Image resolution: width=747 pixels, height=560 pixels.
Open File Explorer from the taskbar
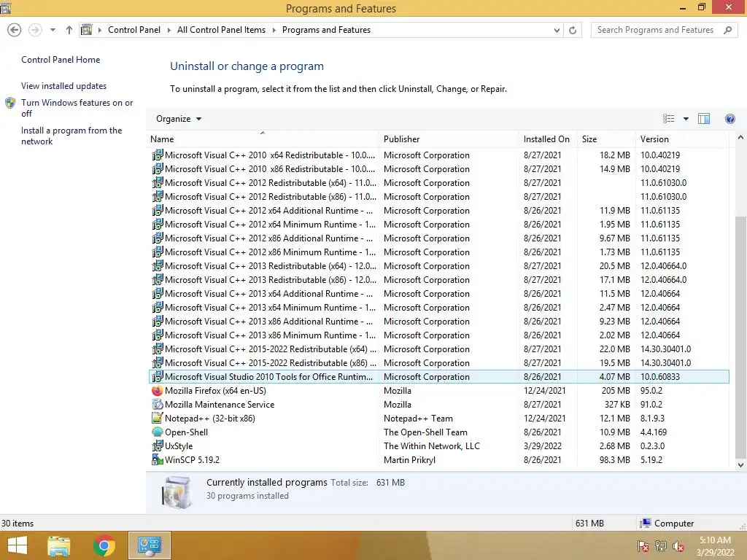point(58,545)
